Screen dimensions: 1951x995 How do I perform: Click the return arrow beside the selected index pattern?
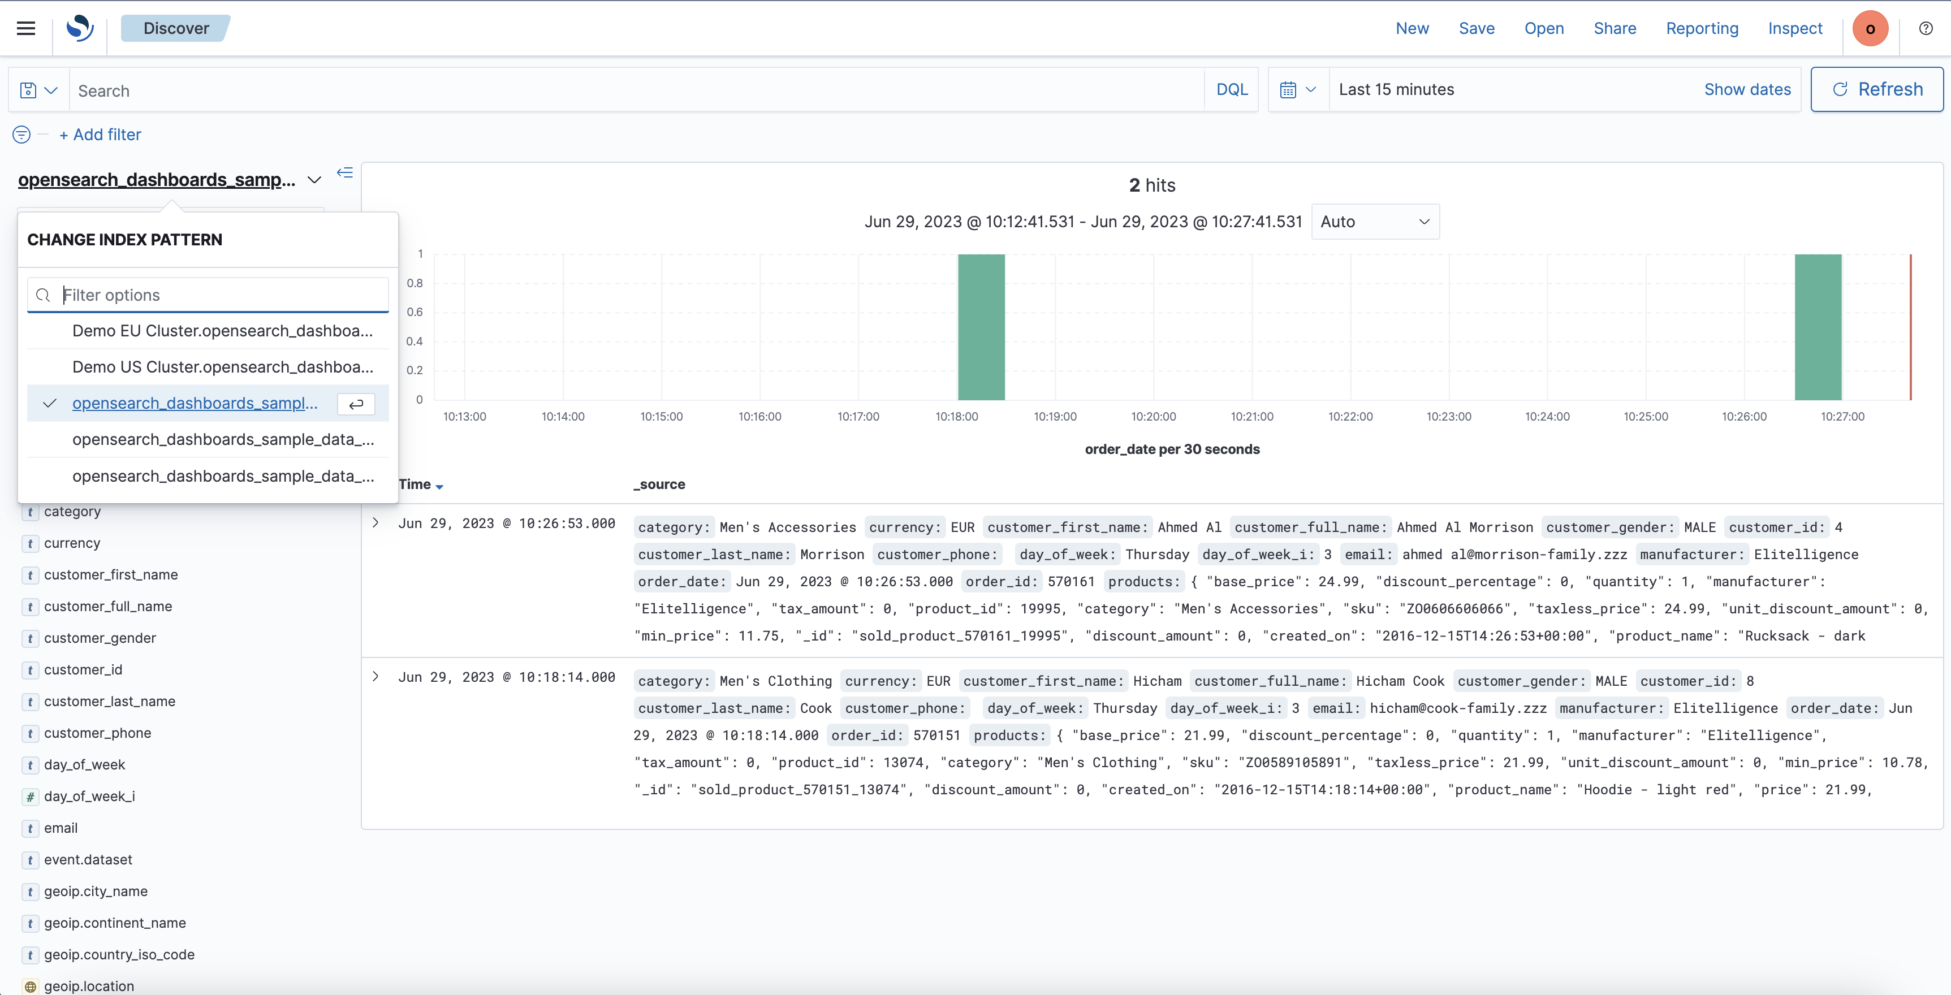click(356, 404)
